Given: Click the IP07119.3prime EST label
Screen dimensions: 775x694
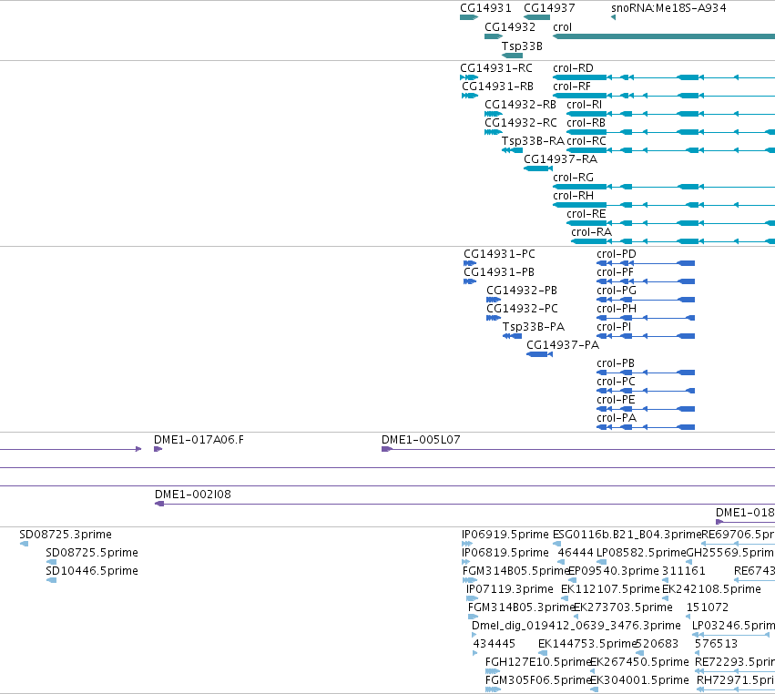Looking at the screenshot, I should click(510, 589).
